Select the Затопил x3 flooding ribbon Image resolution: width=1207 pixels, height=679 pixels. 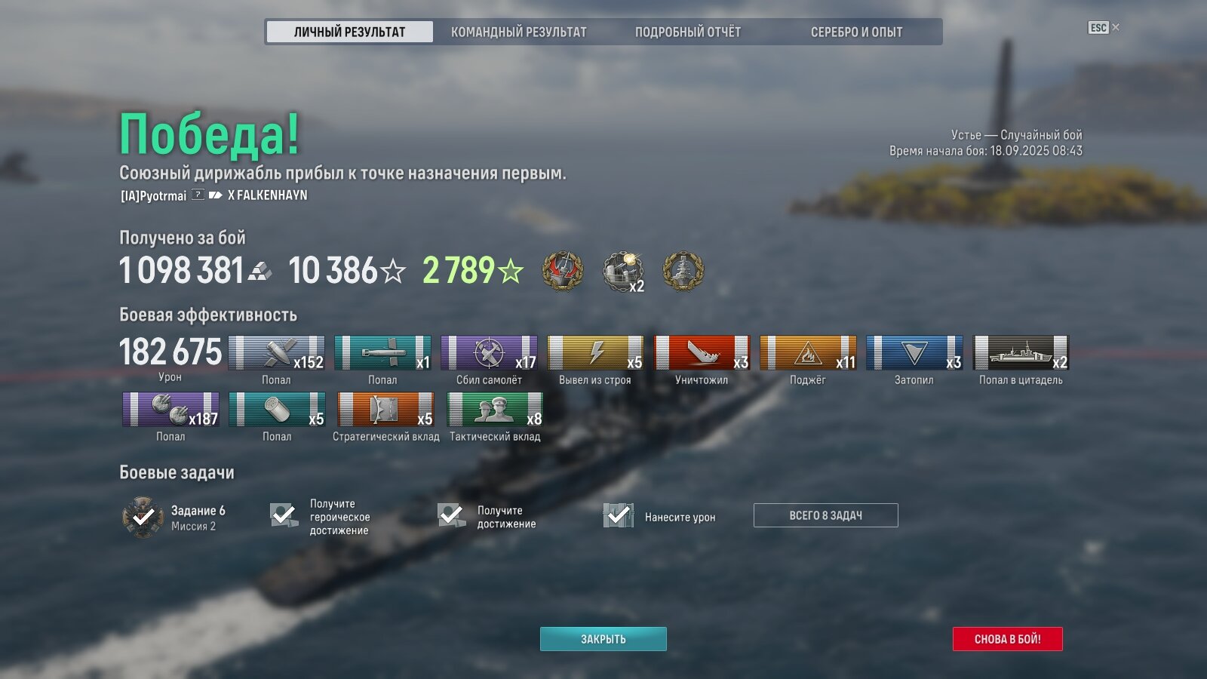tap(914, 353)
